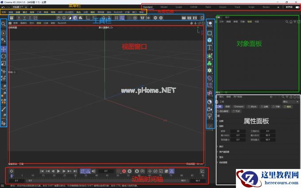Click the Object Manager home icon
Screen dimensions: 301x188
[x=291, y=22]
